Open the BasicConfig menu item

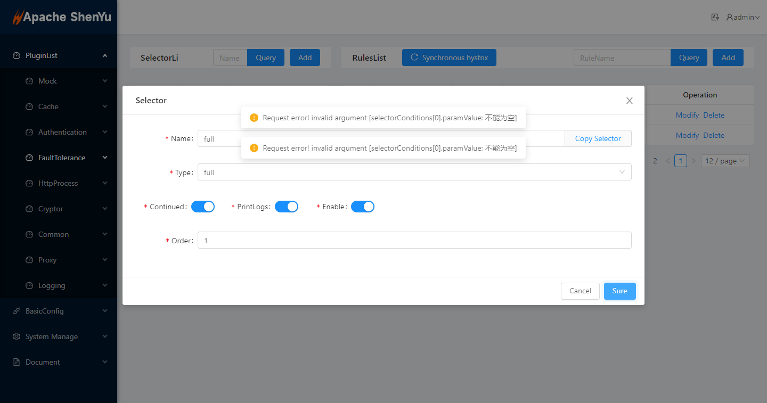59,311
